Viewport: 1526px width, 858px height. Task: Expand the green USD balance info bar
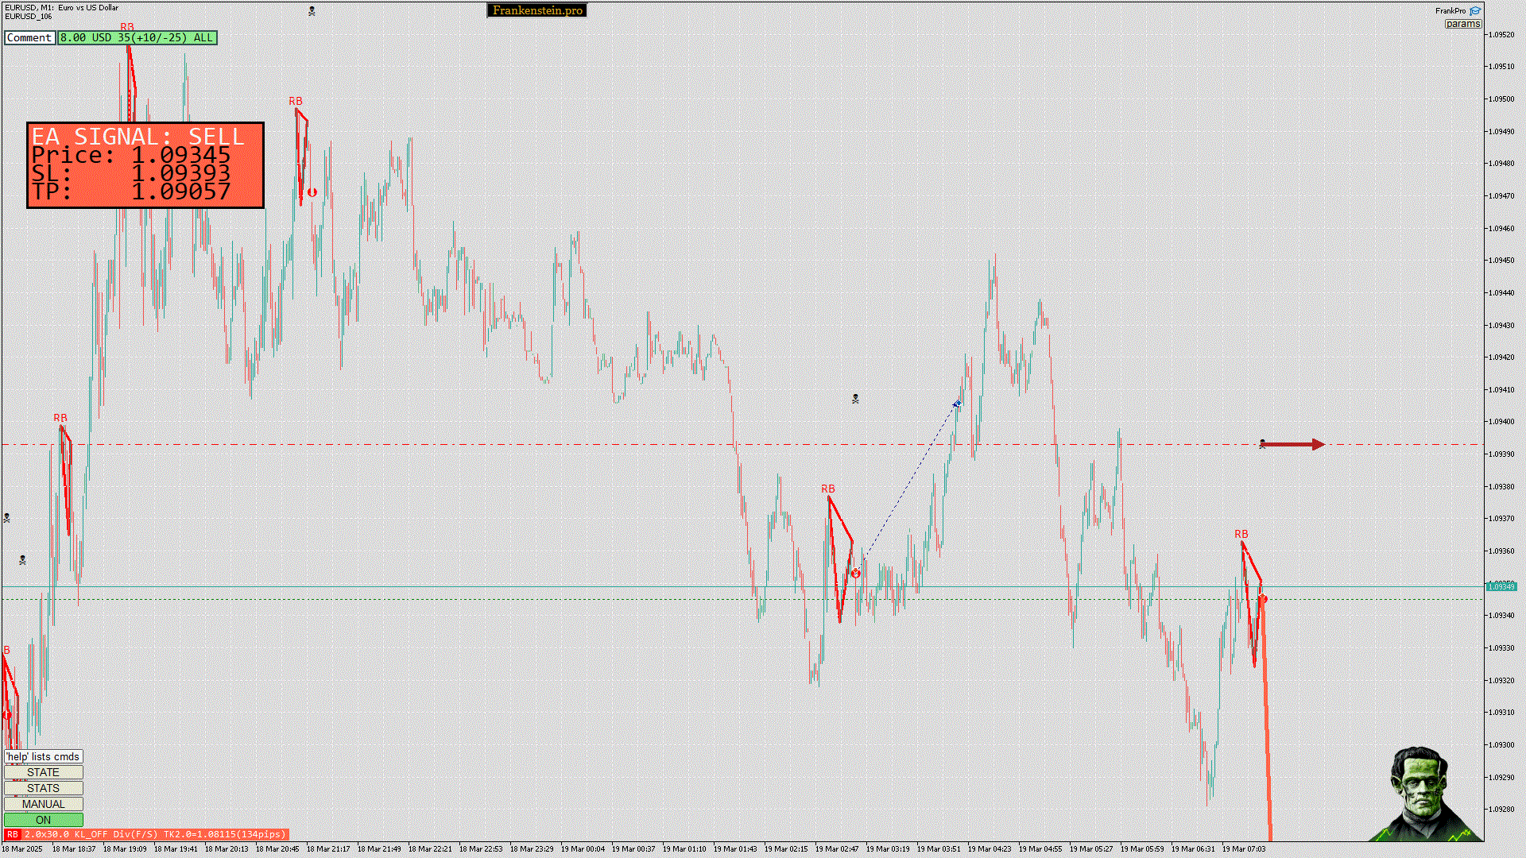pyautogui.click(x=137, y=37)
